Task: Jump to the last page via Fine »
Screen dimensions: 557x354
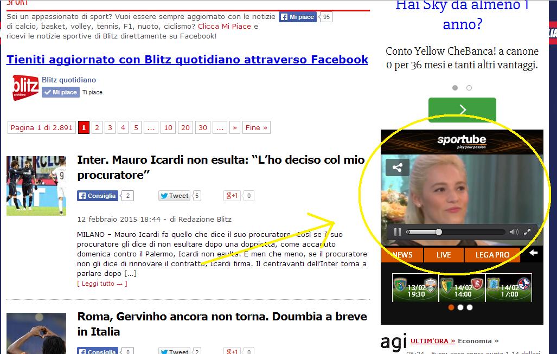Action: [256, 127]
